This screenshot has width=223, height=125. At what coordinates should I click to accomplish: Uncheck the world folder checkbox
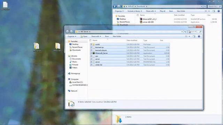coord(91,44)
